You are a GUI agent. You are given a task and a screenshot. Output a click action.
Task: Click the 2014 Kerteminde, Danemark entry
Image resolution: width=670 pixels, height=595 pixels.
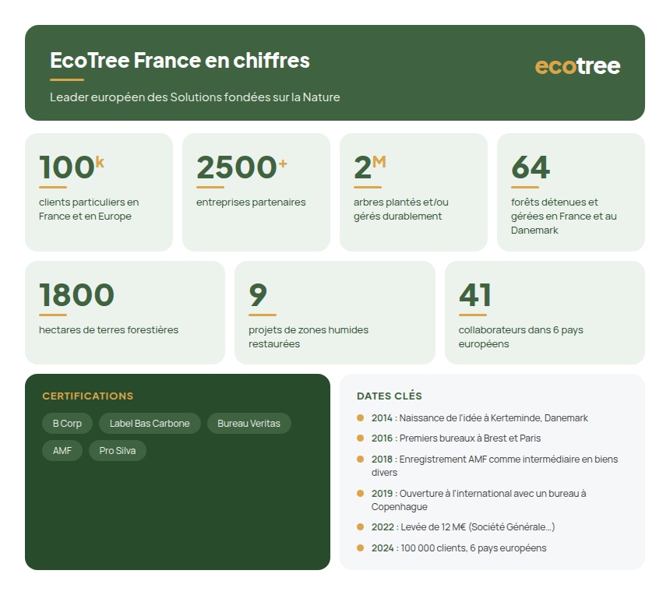(x=479, y=417)
